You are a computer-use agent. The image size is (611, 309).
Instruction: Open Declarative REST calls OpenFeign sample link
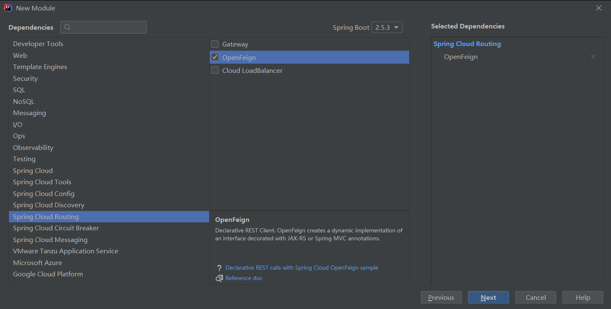[x=302, y=268]
